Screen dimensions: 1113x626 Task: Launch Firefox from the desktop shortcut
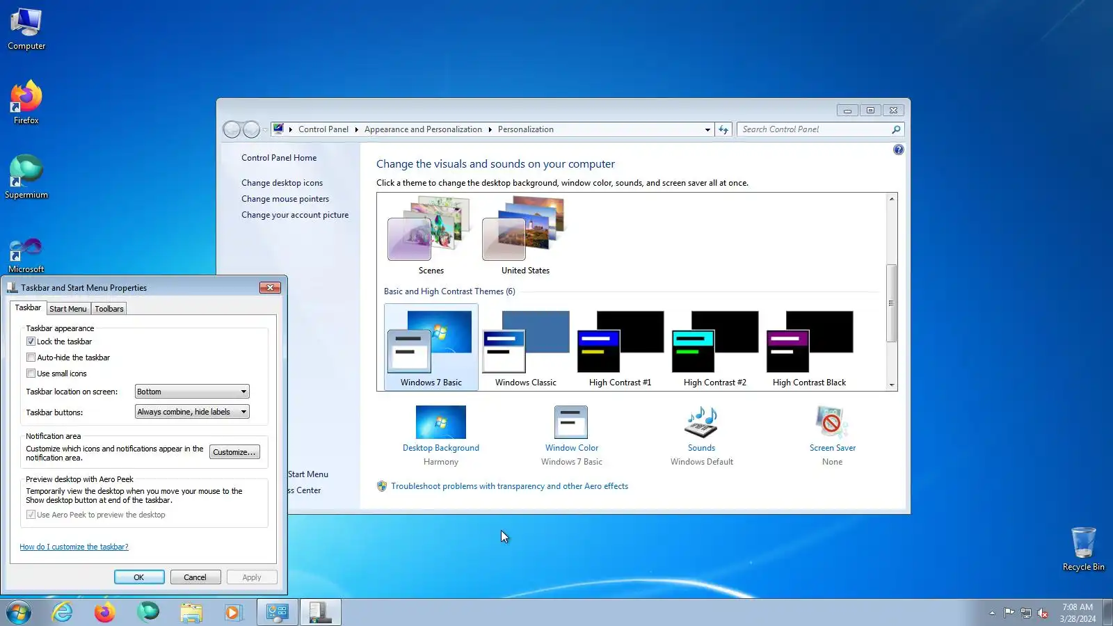(26, 103)
